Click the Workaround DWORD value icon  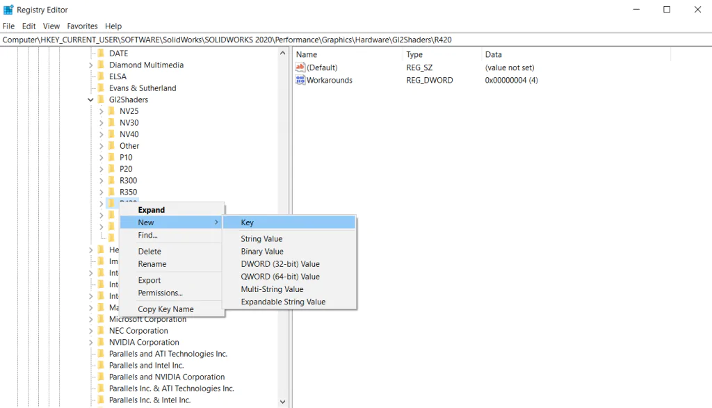coord(300,81)
